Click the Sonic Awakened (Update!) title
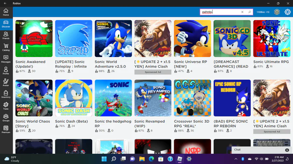 pyautogui.click(x=31, y=64)
